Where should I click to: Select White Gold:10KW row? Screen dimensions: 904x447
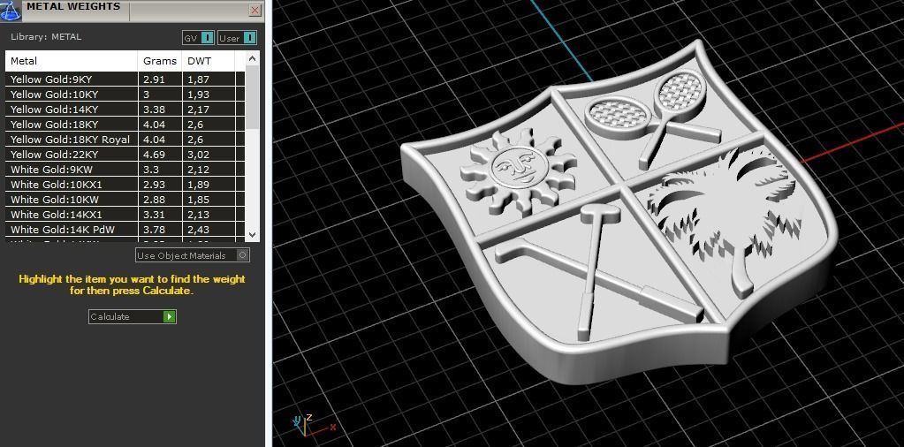125,200
